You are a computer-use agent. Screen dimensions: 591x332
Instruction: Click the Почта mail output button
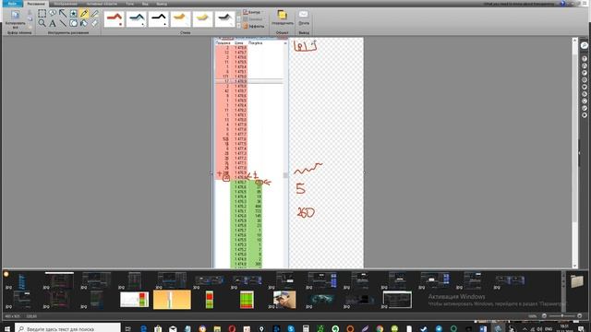pos(304,18)
